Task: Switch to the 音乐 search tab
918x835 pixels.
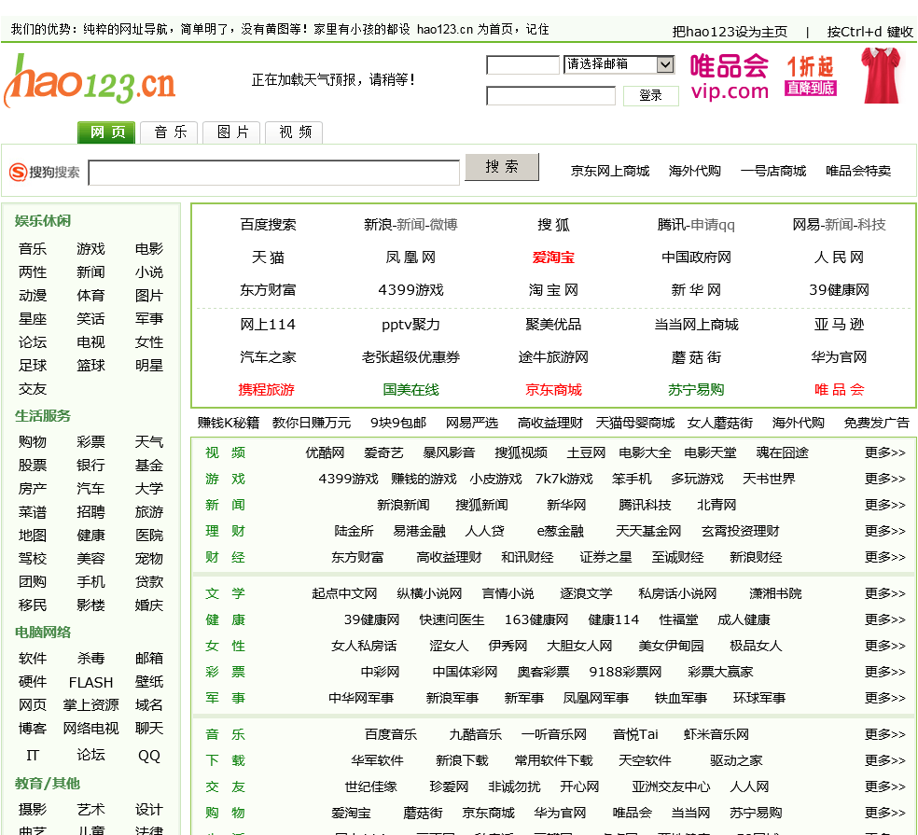Action: click(171, 132)
